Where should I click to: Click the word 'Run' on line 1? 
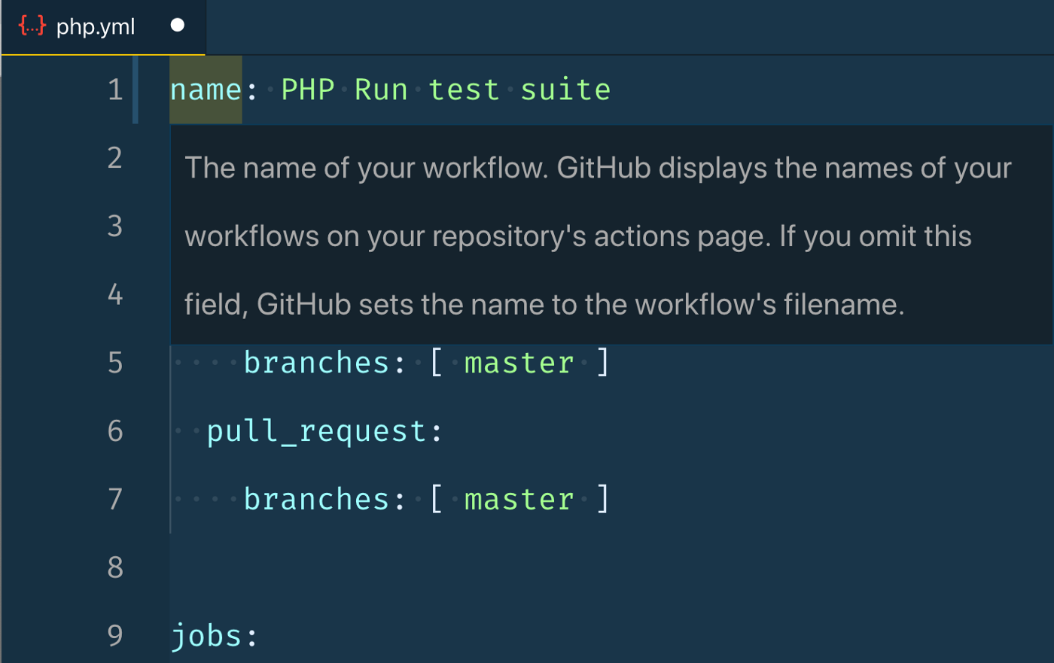pos(381,90)
